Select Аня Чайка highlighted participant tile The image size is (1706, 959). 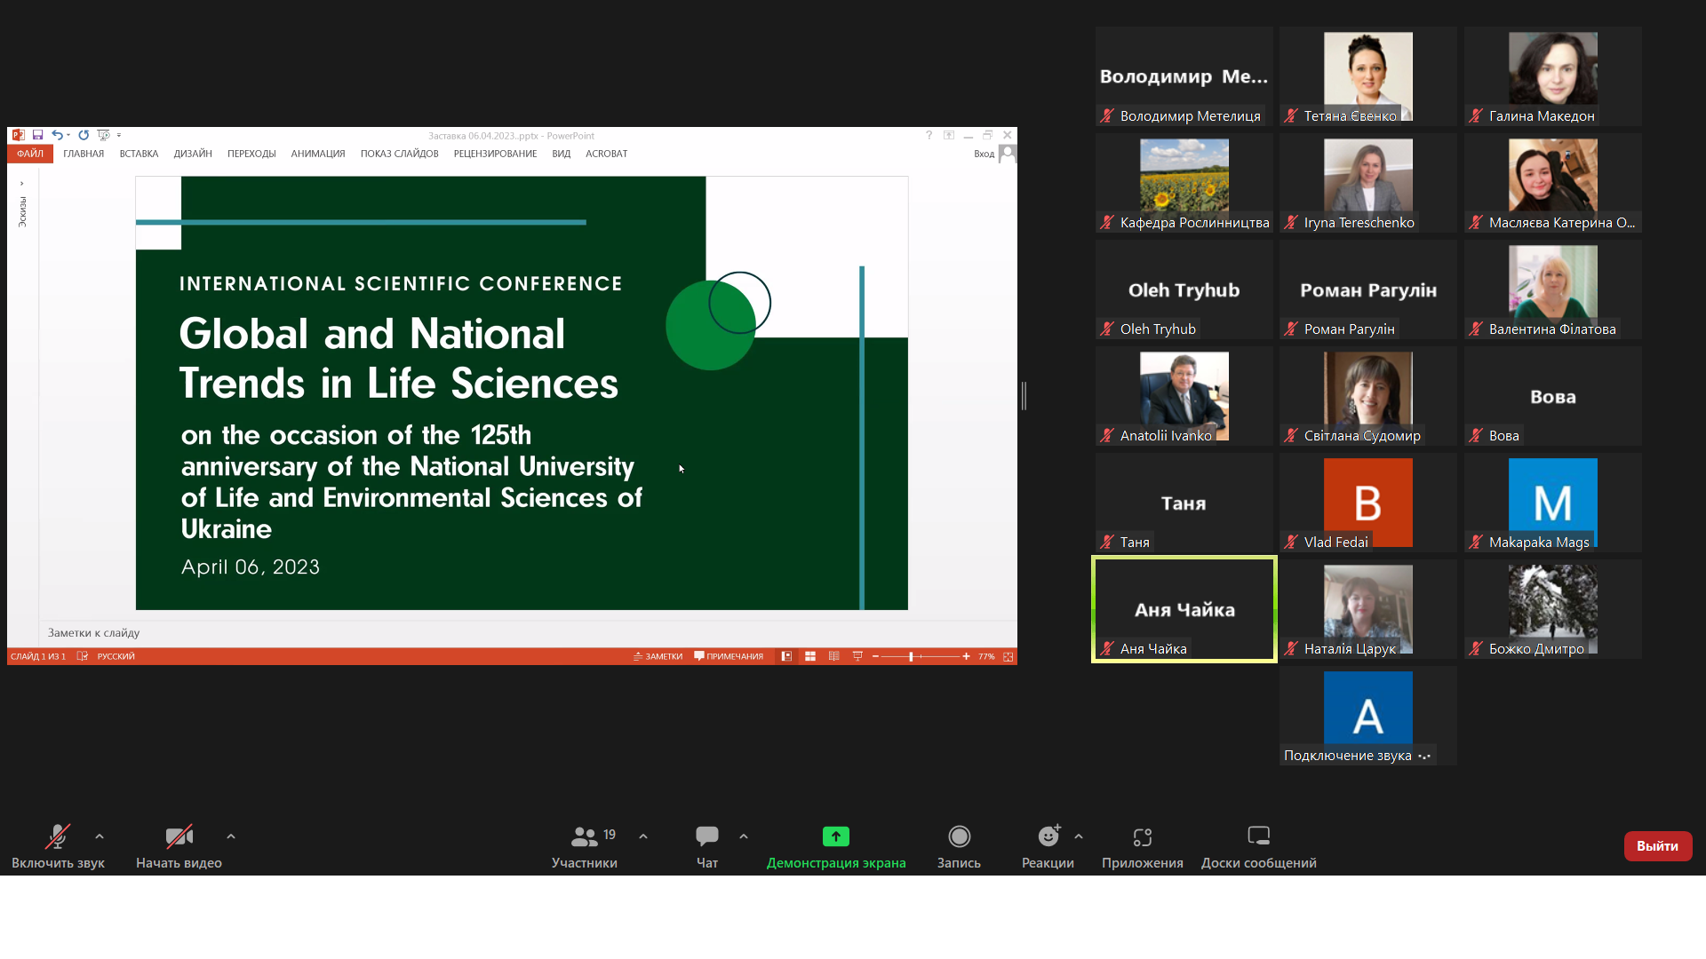pos(1184,609)
